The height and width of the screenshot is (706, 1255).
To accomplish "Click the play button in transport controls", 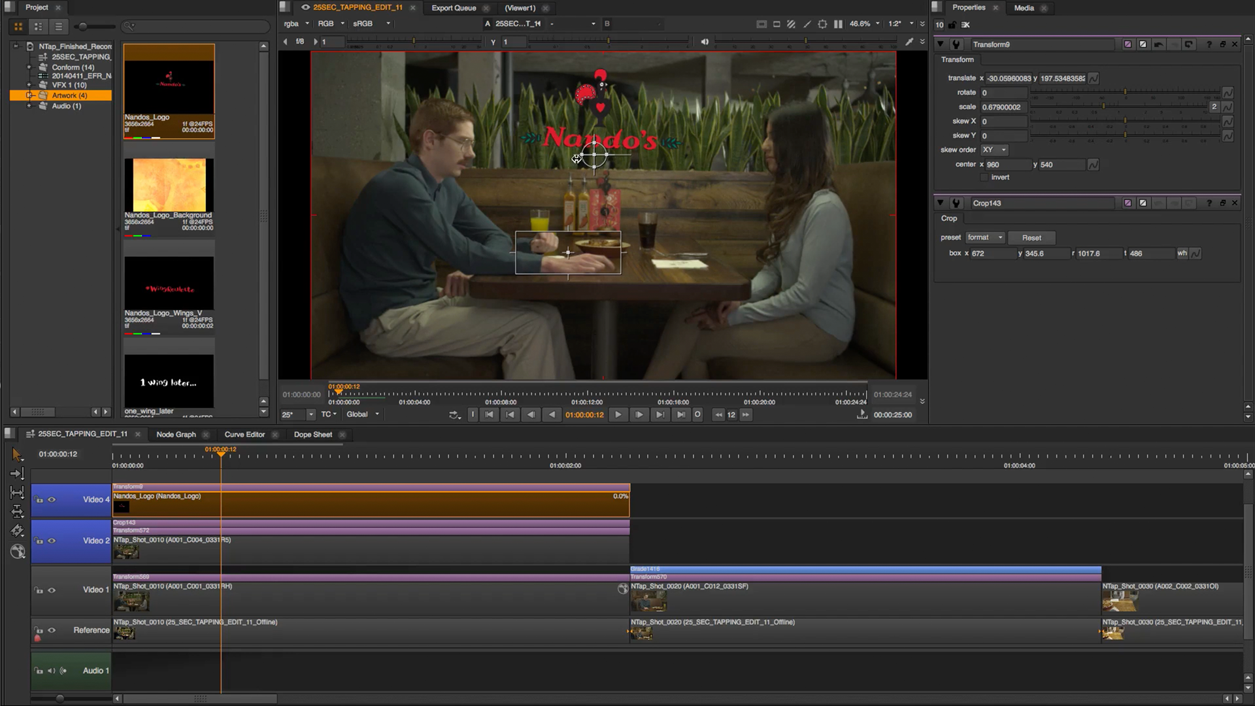I will pyautogui.click(x=618, y=414).
